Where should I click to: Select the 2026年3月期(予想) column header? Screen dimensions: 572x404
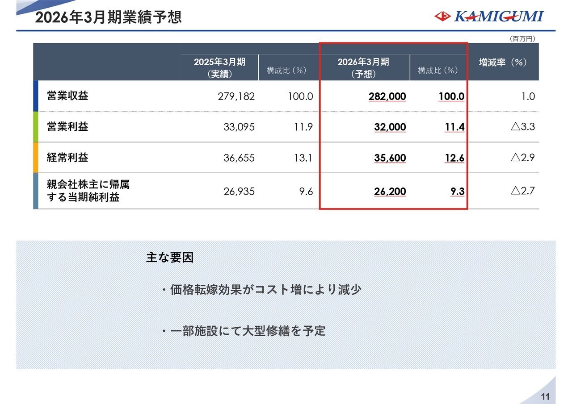363,67
